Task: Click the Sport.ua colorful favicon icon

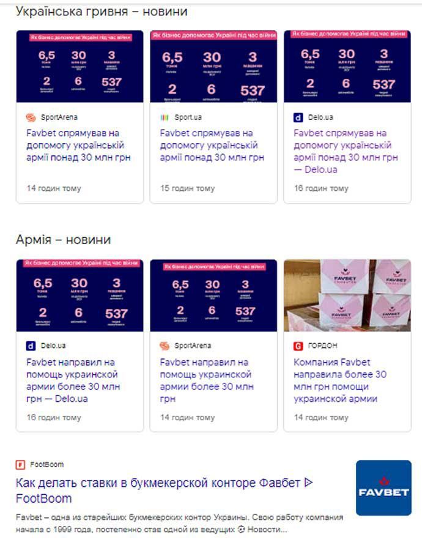Action: tap(165, 117)
